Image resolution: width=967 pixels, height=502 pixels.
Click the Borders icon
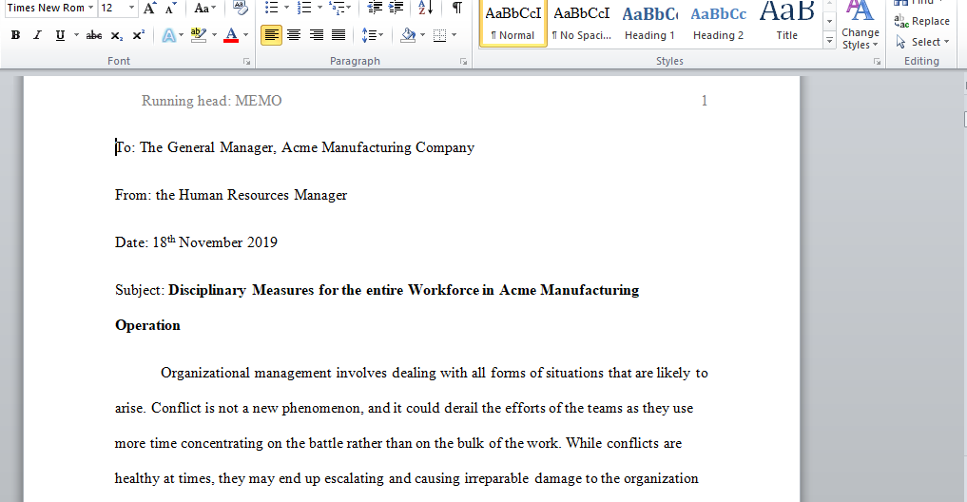(x=439, y=35)
